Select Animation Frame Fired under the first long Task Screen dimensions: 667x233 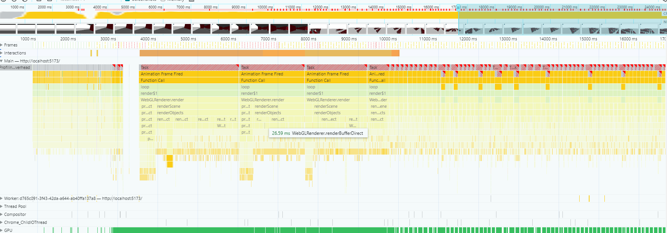[x=189, y=74]
